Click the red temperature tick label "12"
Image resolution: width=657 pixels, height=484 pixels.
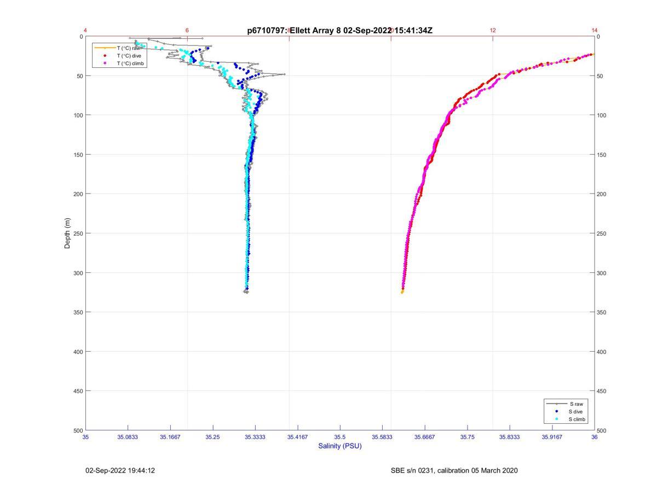(x=493, y=30)
